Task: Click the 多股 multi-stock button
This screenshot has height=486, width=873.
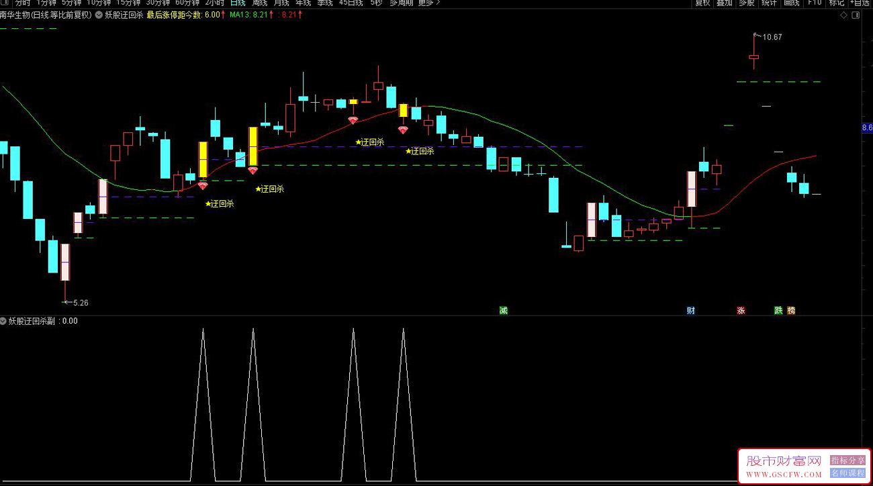Action: click(747, 3)
